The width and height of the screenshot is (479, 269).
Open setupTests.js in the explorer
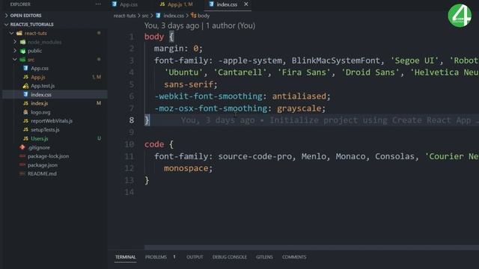[x=45, y=130]
